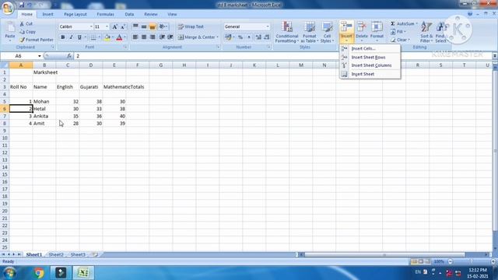Align text to the left
This screenshot has width=498, height=280.
pos(135,37)
